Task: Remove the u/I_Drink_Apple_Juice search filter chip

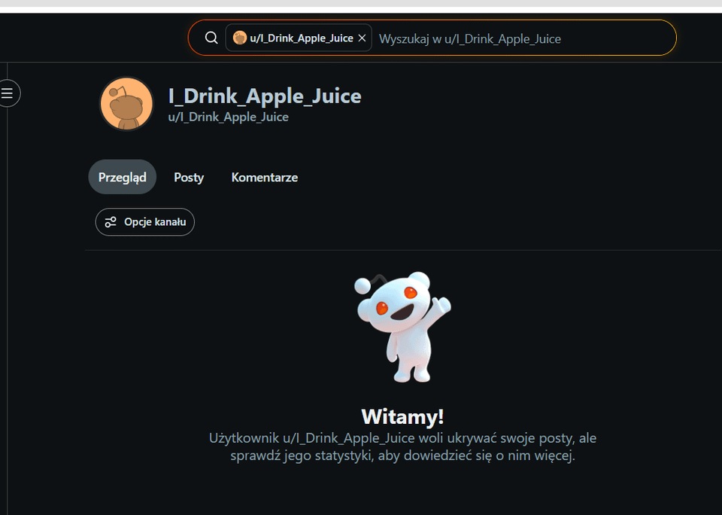Action: click(x=362, y=38)
